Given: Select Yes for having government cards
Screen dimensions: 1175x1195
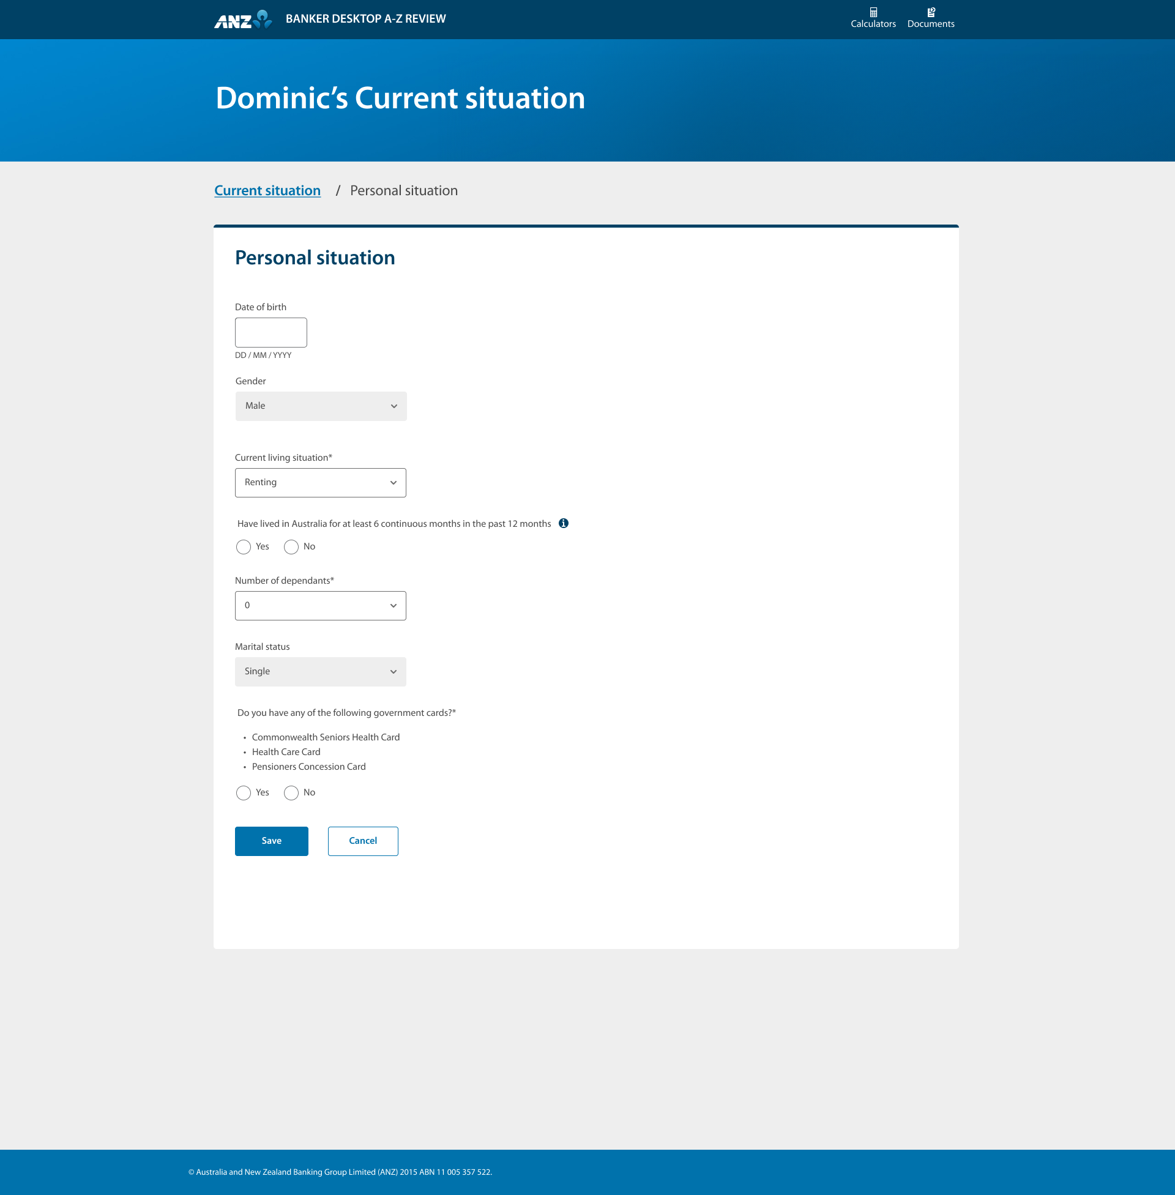Looking at the screenshot, I should tap(243, 792).
